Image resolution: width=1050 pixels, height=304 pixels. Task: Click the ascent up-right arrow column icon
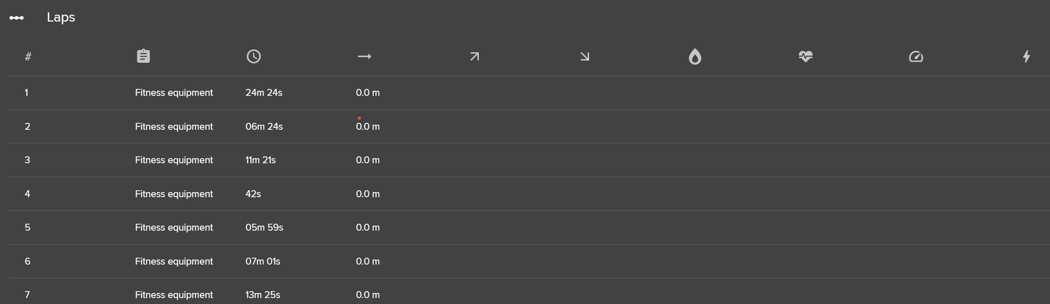pos(474,56)
